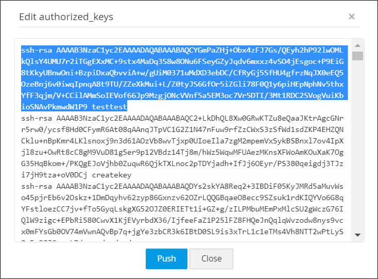Image resolution: width=378 pixels, height=279 pixels.
Task: Click the scrollbar up arrow
Action: click(x=358, y=44)
